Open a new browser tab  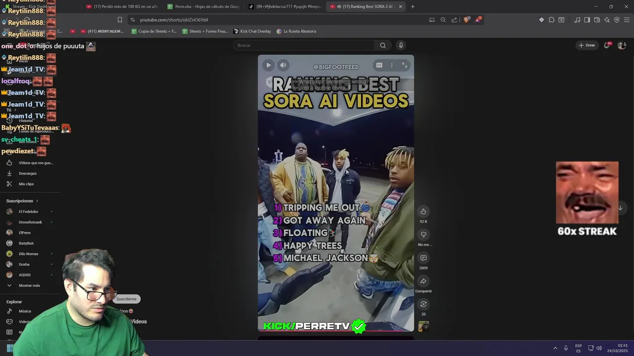coord(413,6)
